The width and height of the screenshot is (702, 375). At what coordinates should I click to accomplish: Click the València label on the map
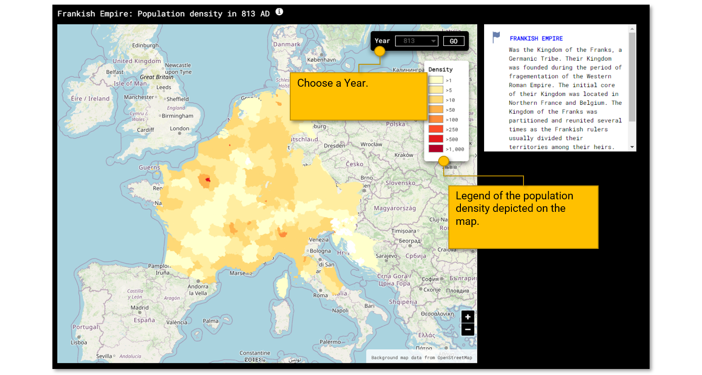[177, 323]
